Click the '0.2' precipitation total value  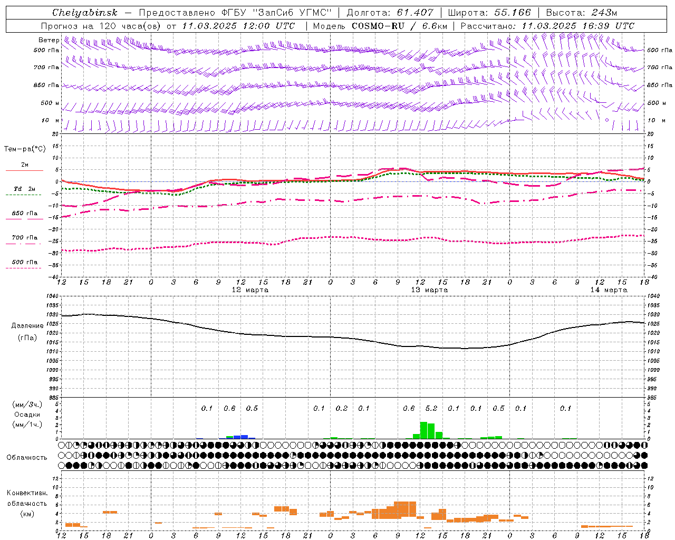[342, 408]
